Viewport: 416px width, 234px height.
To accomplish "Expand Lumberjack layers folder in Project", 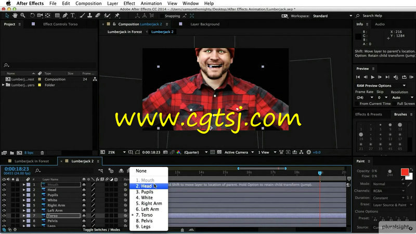I will (3, 85).
